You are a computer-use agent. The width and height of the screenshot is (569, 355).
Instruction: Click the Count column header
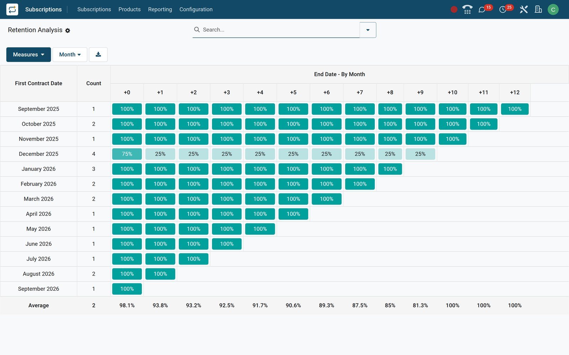(x=94, y=83)
